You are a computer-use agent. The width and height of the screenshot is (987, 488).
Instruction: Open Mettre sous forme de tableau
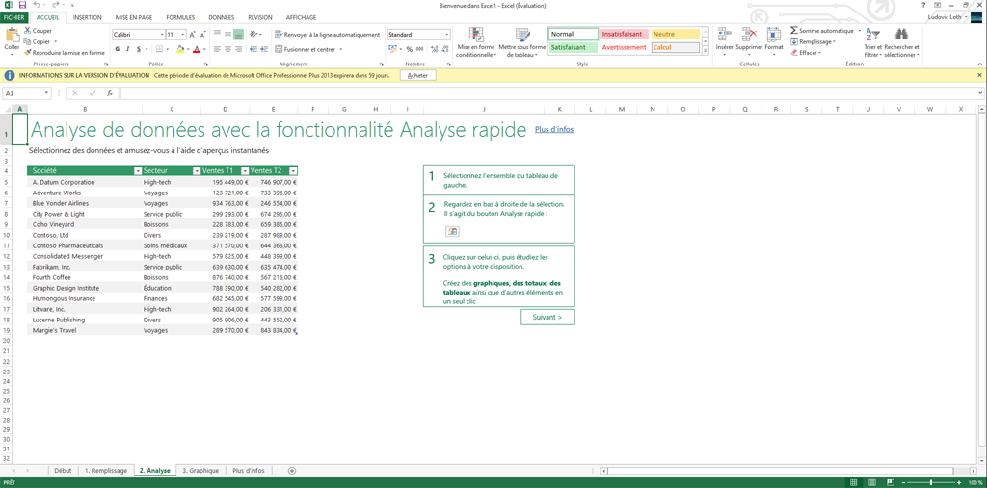[521, 42]
